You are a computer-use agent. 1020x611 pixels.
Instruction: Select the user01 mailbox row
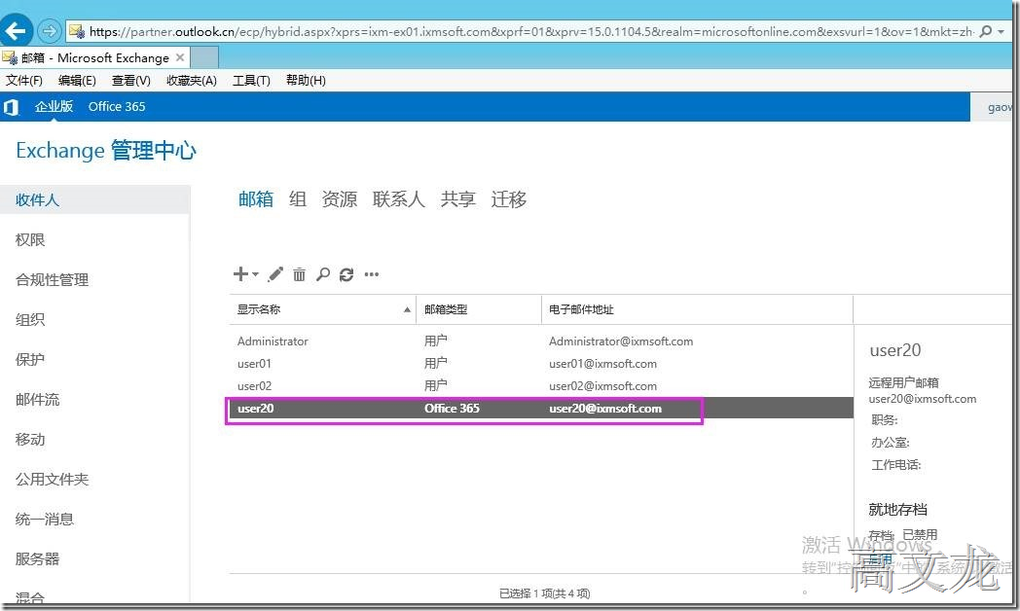541,363
